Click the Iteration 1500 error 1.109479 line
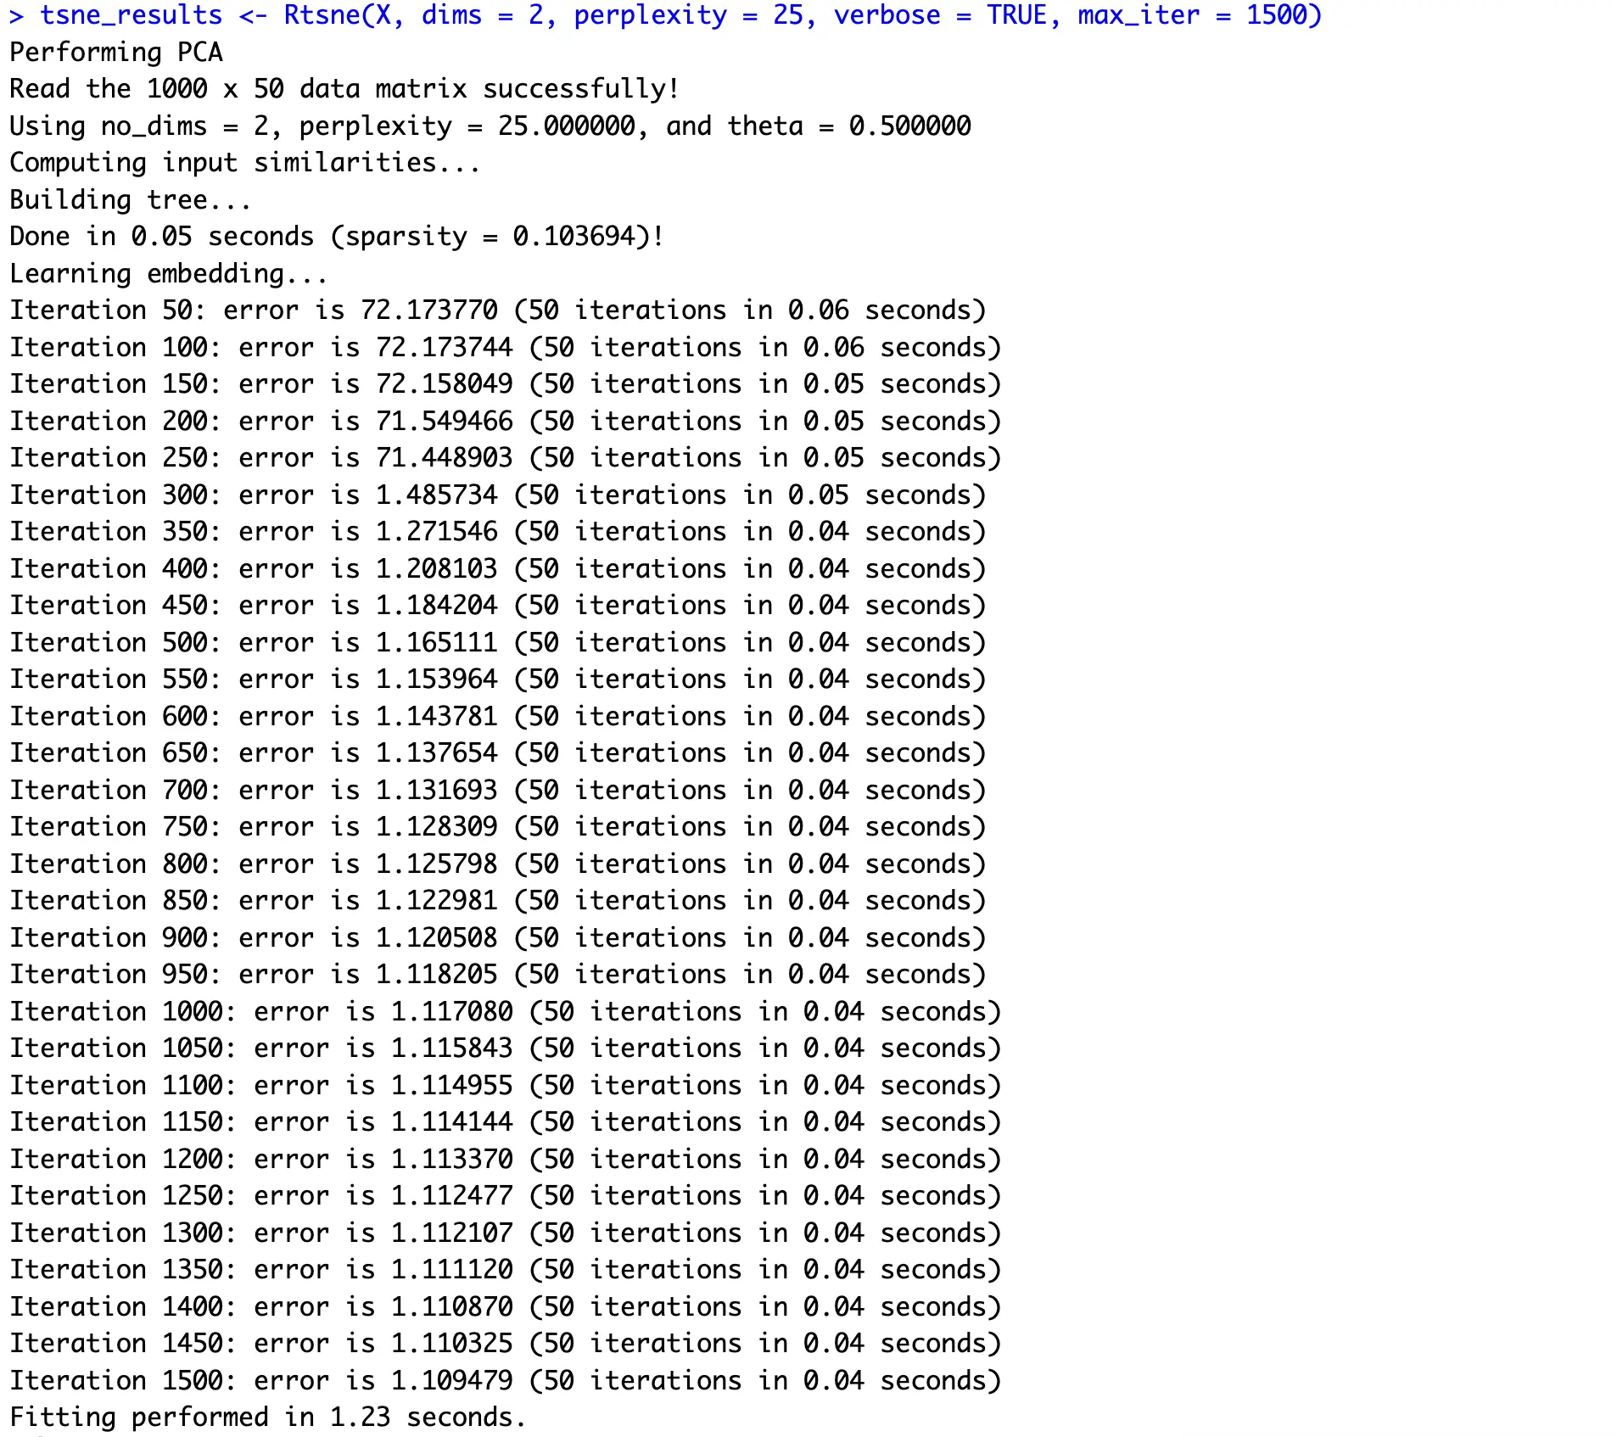This screenshot has width=1617, height=1437. tap(506, 1381)
